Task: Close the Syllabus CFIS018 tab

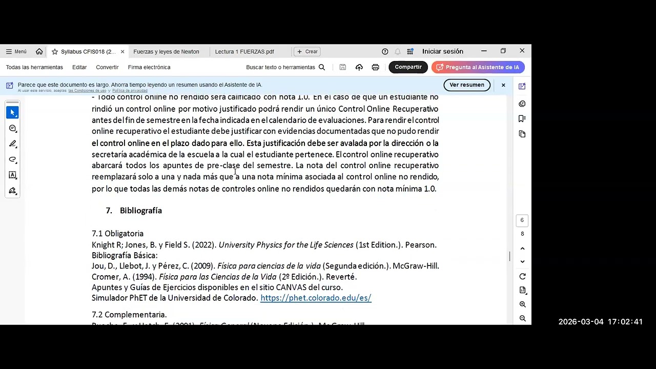Action: tap(122, 52)
